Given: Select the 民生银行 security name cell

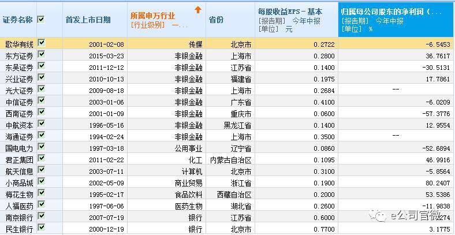Looking at the screenshot, I should pyautogui.click(x=18, y=229).
